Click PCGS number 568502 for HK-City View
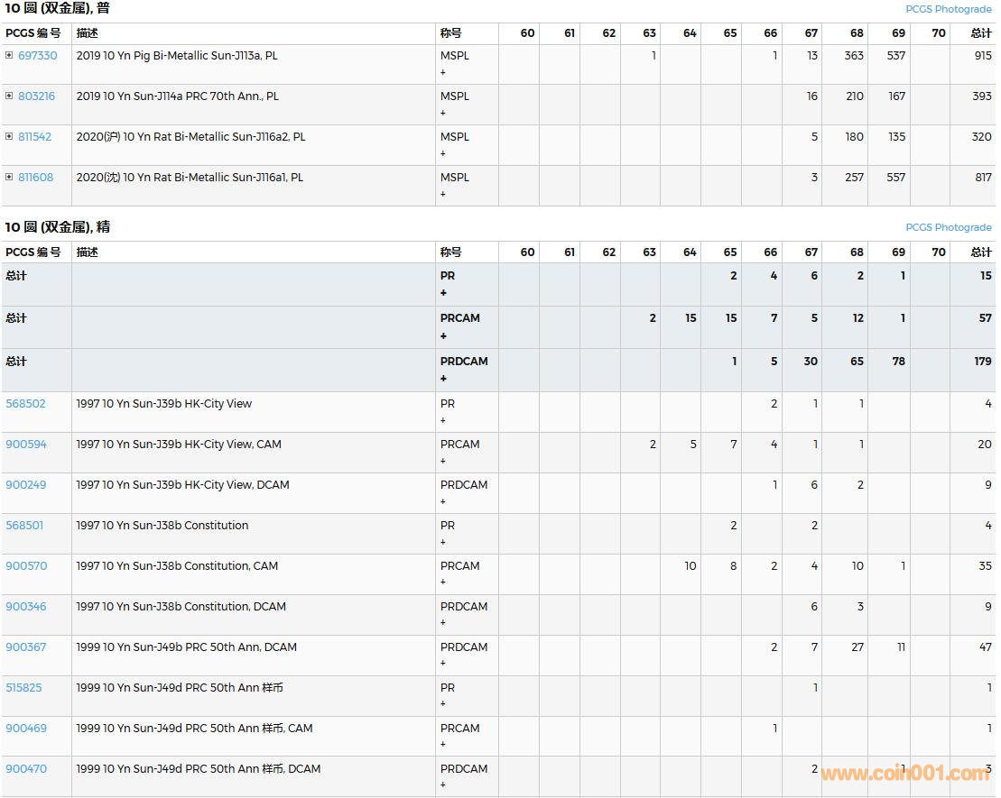 coord(25,404)
